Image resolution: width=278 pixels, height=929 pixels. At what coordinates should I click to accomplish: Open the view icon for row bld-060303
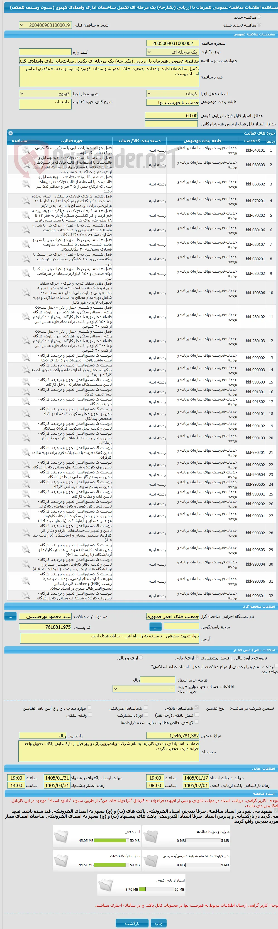click(26, 165)
